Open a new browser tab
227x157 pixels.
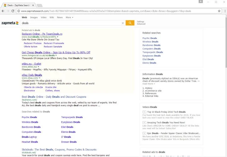click(40, 5)
